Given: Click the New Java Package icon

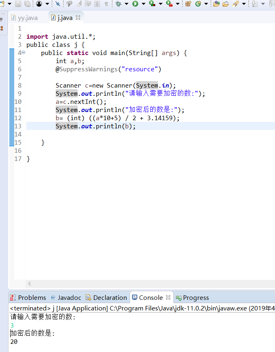Looking at the screenshot, I should 188,4.
